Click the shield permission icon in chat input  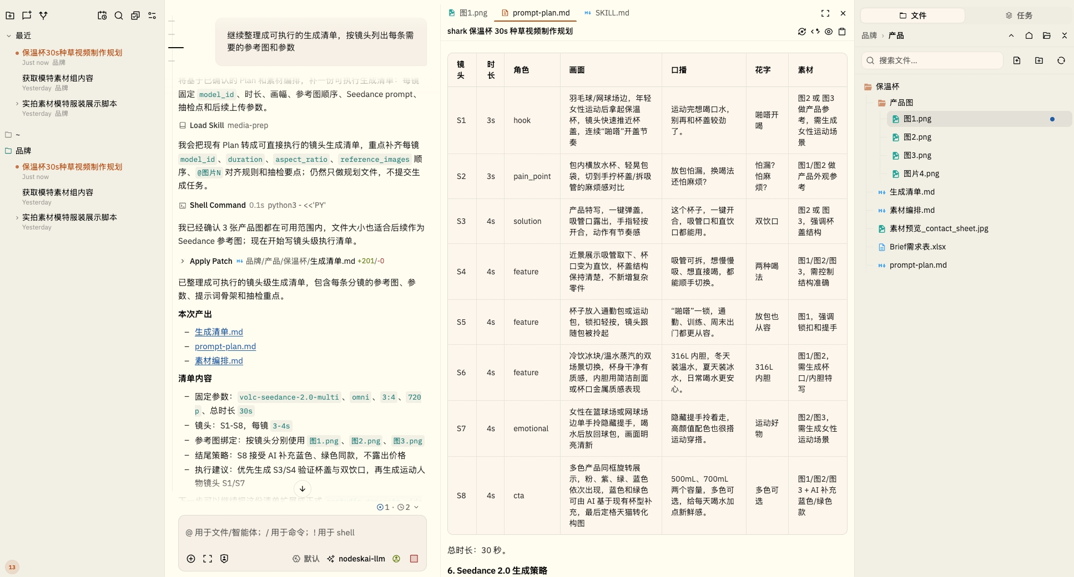(x=224, y=559)
